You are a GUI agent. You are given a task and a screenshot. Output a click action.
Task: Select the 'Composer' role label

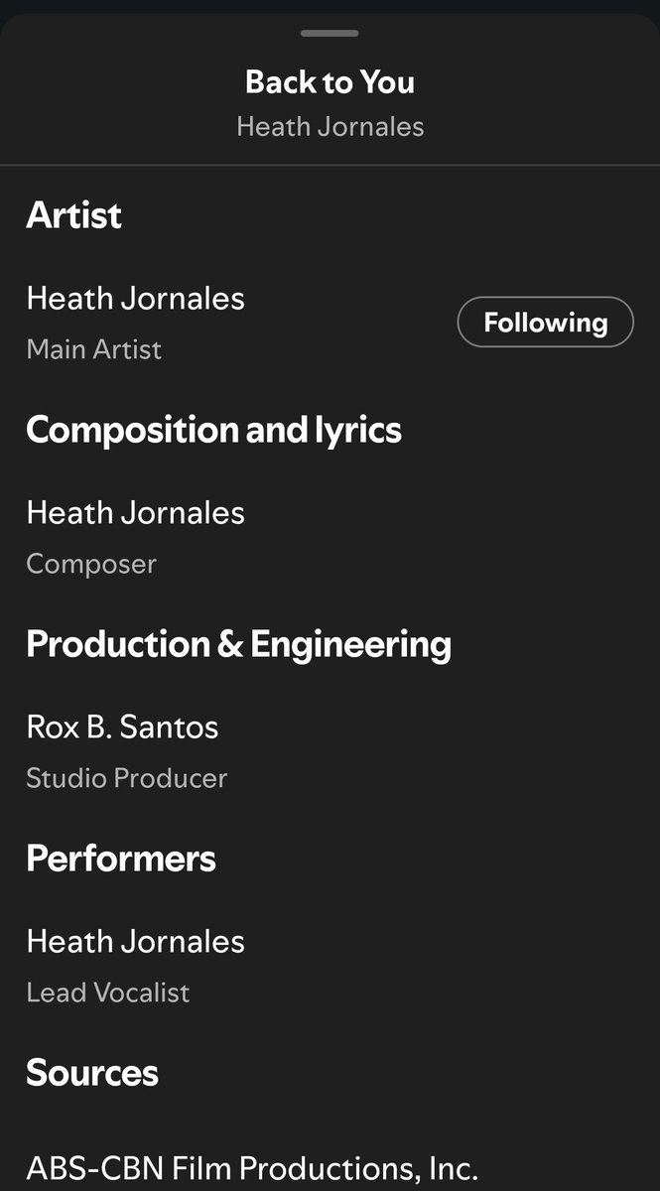tap(91, 564)
